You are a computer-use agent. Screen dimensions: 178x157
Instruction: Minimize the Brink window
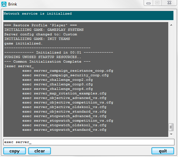148,3
